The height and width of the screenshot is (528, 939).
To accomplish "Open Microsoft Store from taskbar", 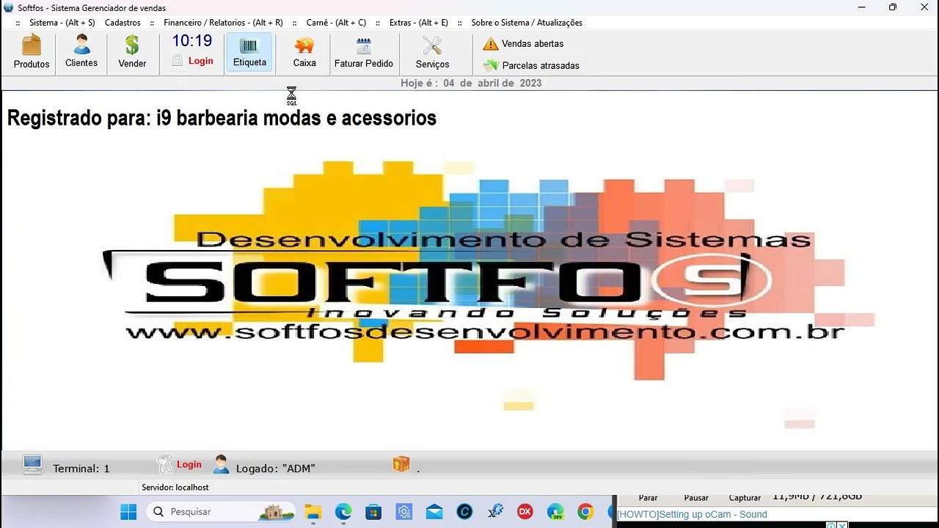I will coord(373,512).
